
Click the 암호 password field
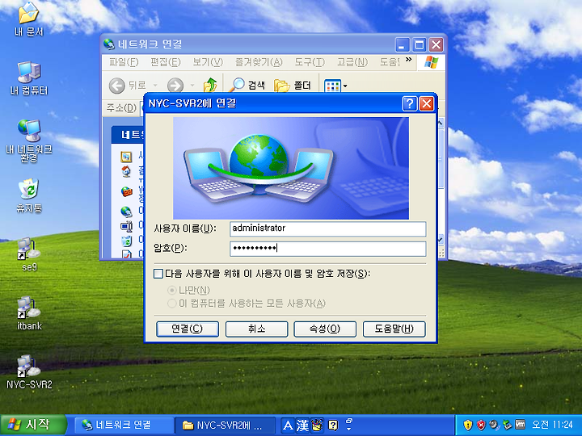327,249
